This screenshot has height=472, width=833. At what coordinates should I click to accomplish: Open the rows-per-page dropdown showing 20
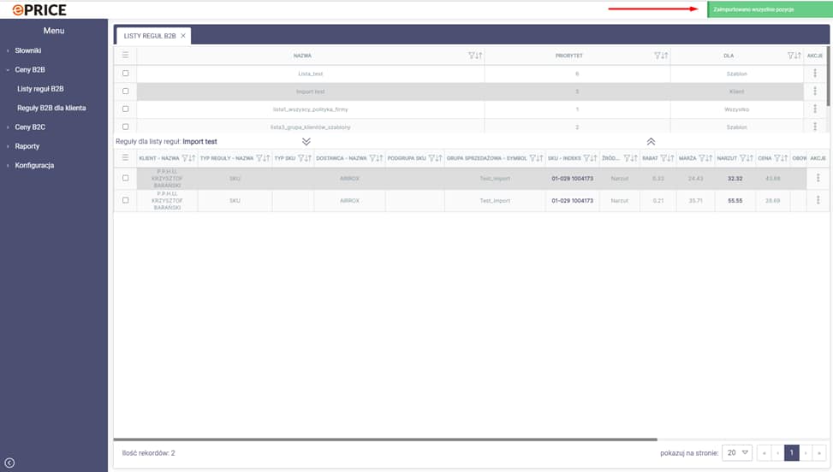tap(737, 452)
